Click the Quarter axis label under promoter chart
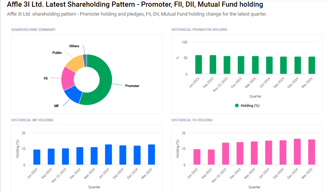This screenshot has width=330, height=192. [255, 96]
